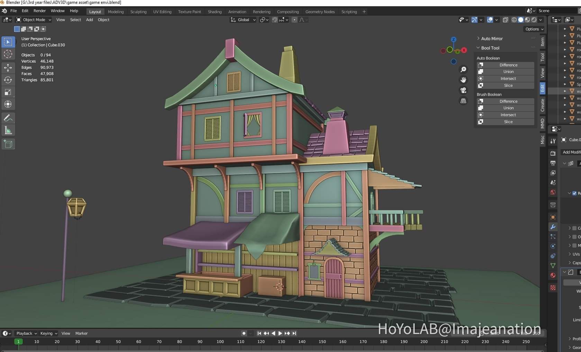
Task: Select the Annotate tool
Action: [8, 118]
